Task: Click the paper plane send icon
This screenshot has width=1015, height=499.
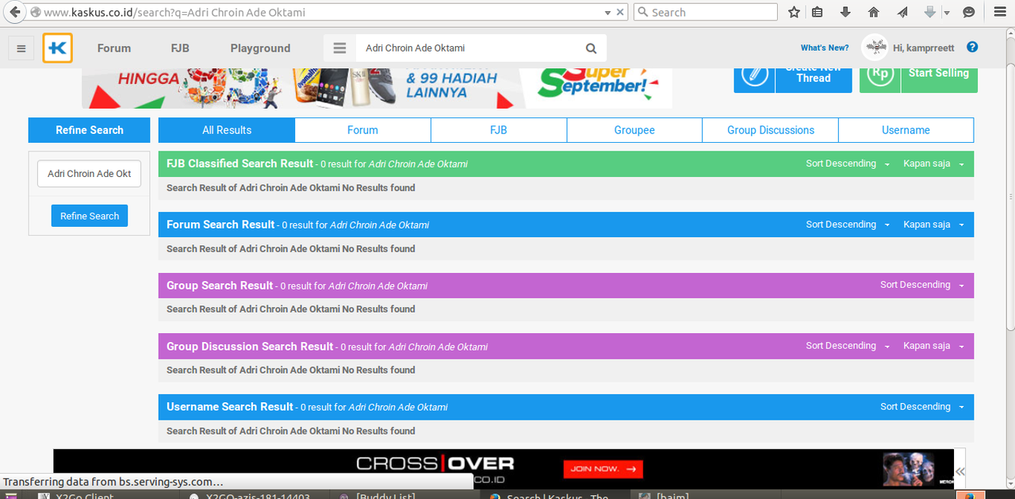Action: point(902,13)
